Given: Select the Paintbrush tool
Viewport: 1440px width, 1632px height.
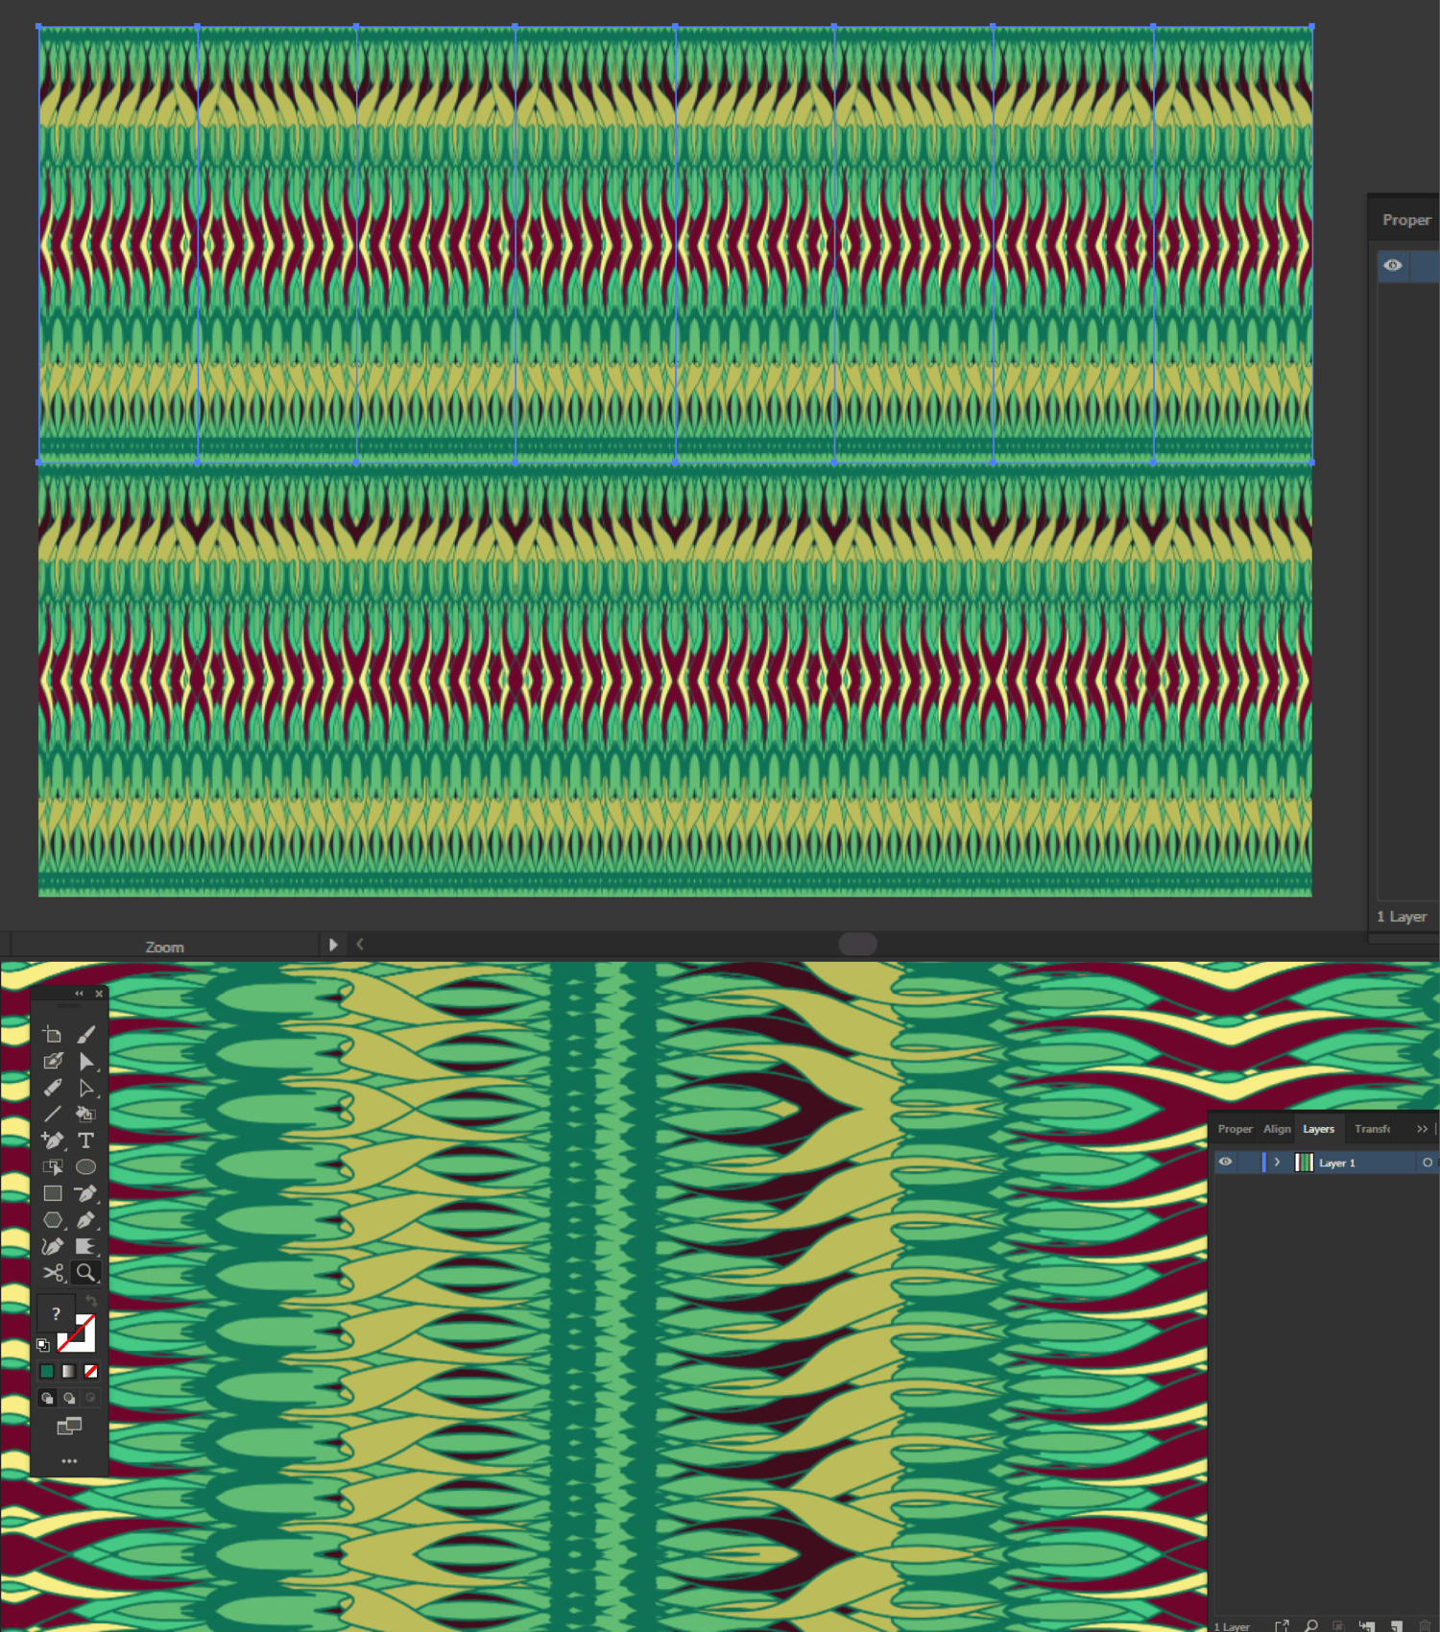Looking at the screenshot, I should pyautogui.click(x=85, y=1035).
